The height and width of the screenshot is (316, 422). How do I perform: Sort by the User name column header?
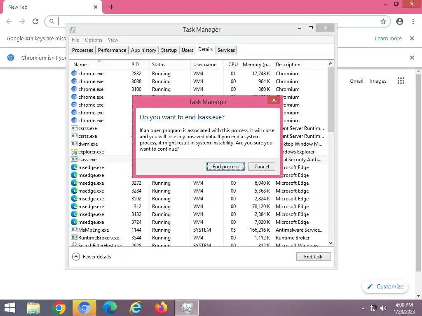(207, 65)
